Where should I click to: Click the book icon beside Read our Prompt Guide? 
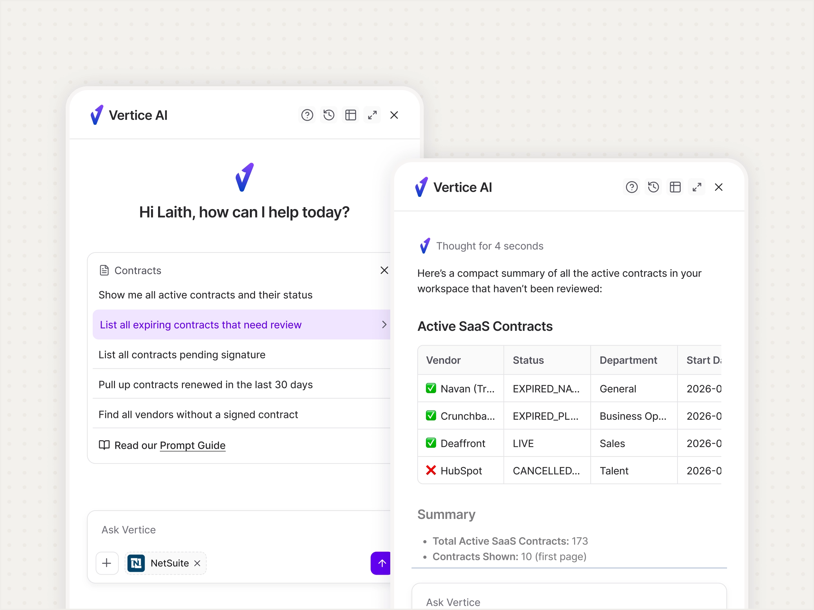tap(104, 445)
